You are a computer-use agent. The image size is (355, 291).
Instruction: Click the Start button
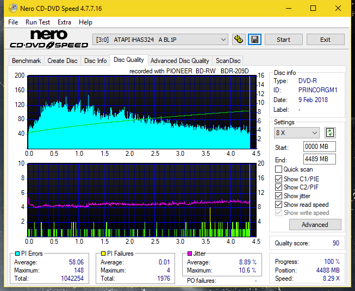pyautogui.click(x=283, y=40)
